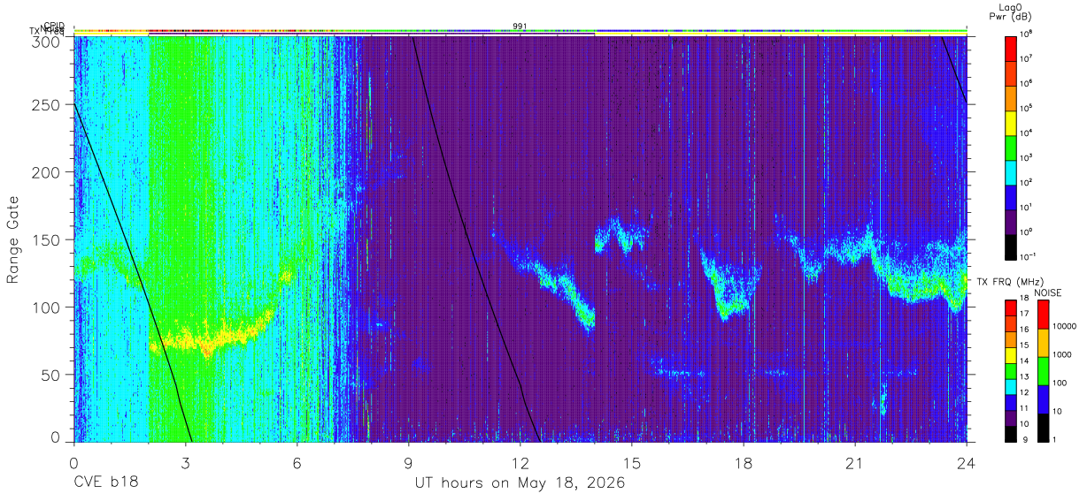The image size is (1087, 501).
Task: Click the '50' tick label on the Range Gate axis
Action: click(x=51, y=375)
